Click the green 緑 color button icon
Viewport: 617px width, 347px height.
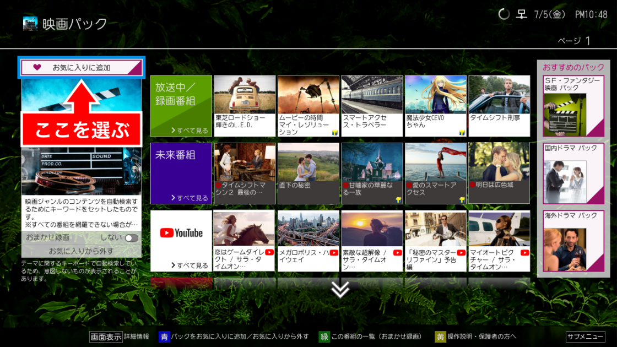pyautogui.click(x=324, y=337)
